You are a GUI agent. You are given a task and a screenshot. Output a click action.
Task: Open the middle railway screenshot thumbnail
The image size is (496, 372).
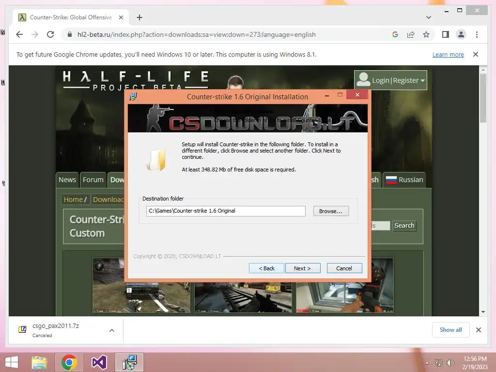pyautogui.click(x=243, y=297)
